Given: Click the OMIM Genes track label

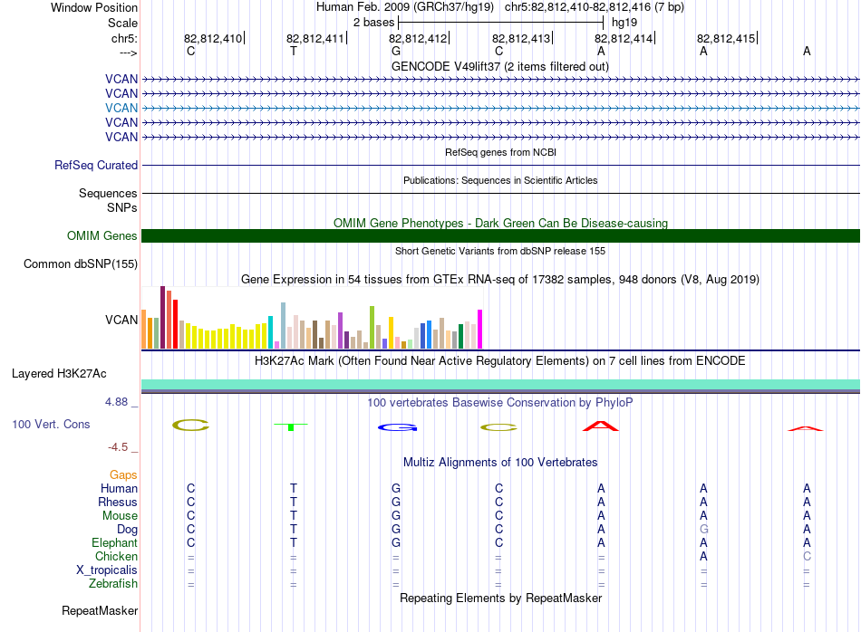Looking at the screenshot, I should pyautogui.click(x=102, y=236).
